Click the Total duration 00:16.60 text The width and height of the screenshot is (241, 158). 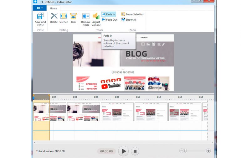(x=50, y=151)
